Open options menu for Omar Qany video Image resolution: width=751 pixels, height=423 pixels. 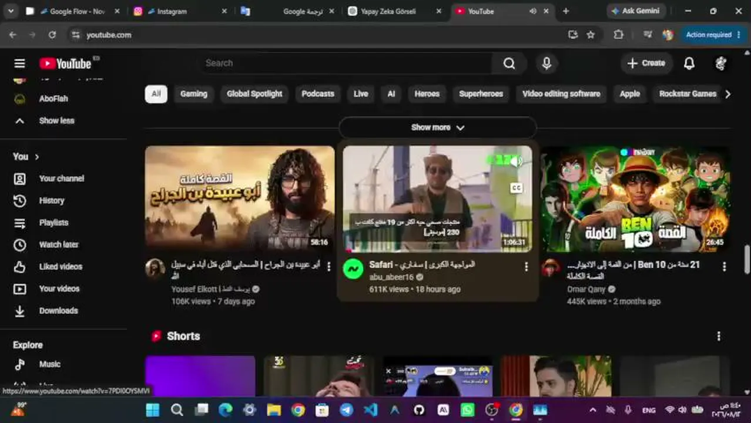pos(724,267)
